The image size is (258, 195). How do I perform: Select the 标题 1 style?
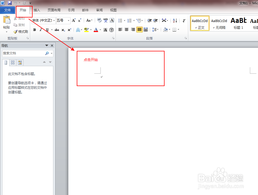(238, 23)
